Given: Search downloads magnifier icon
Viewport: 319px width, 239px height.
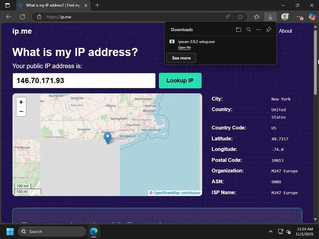Looking at the screenshot, I should click(248, 30).
